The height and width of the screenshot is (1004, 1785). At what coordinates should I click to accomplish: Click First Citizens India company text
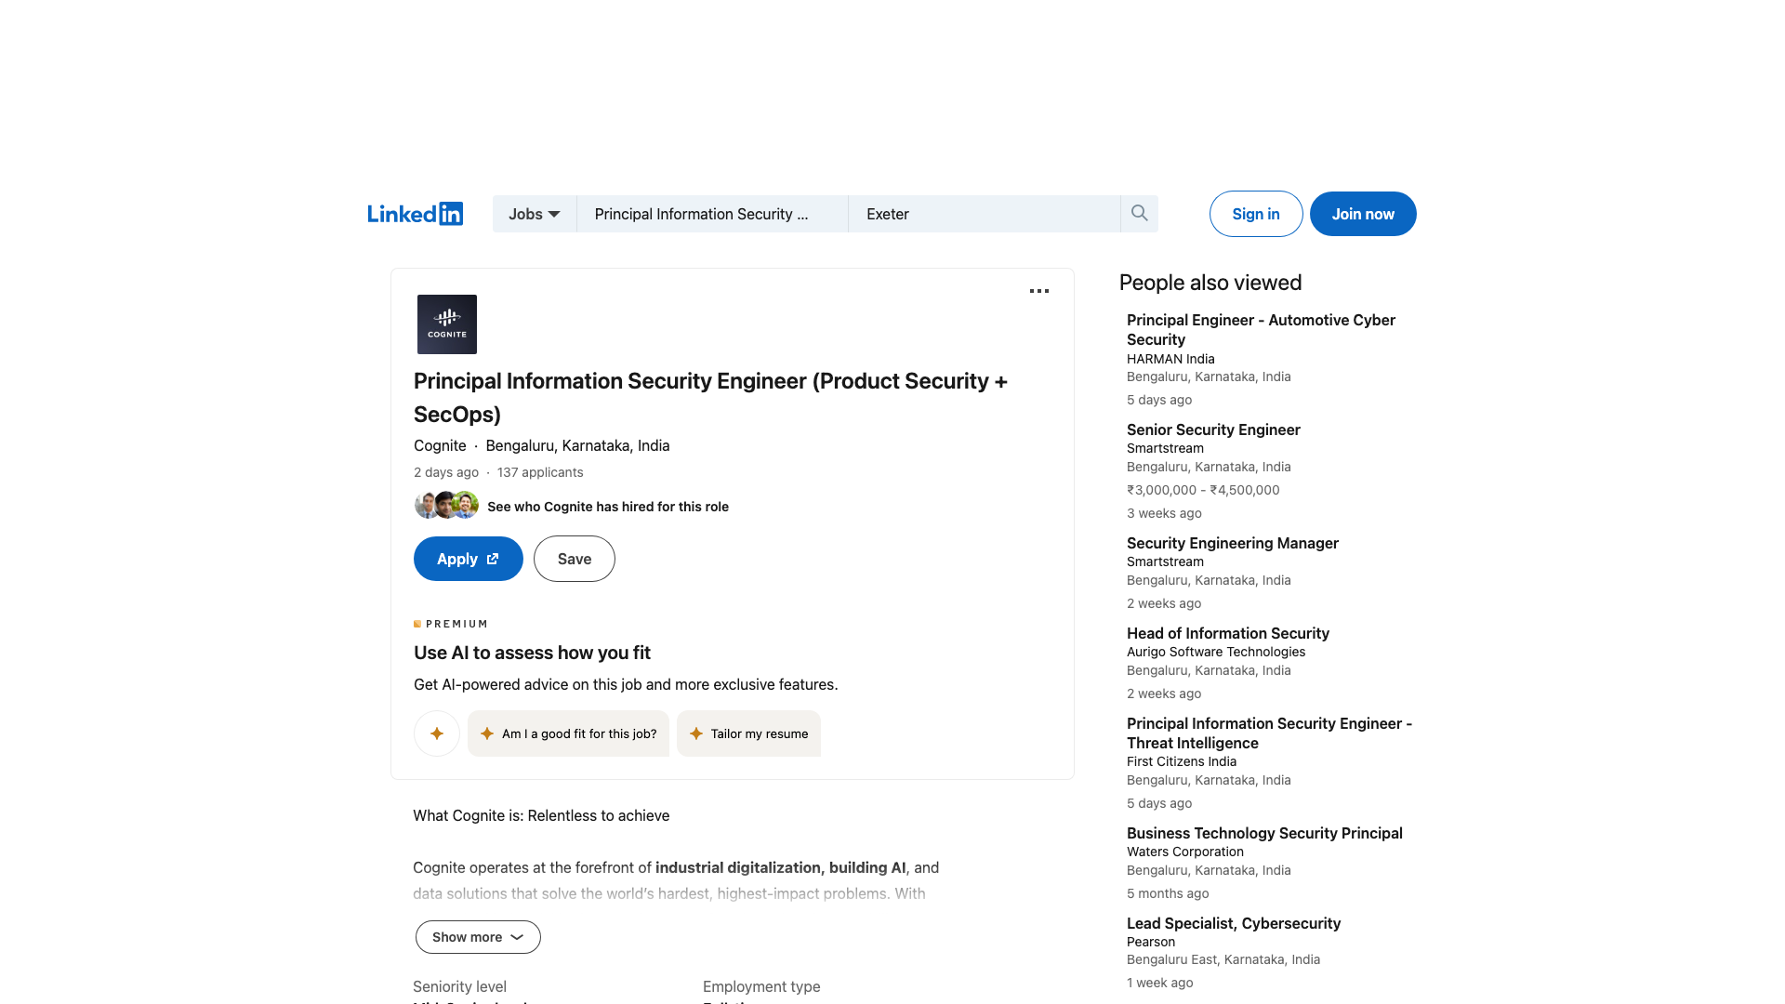pyautogui.click(x=1182, y=761)
